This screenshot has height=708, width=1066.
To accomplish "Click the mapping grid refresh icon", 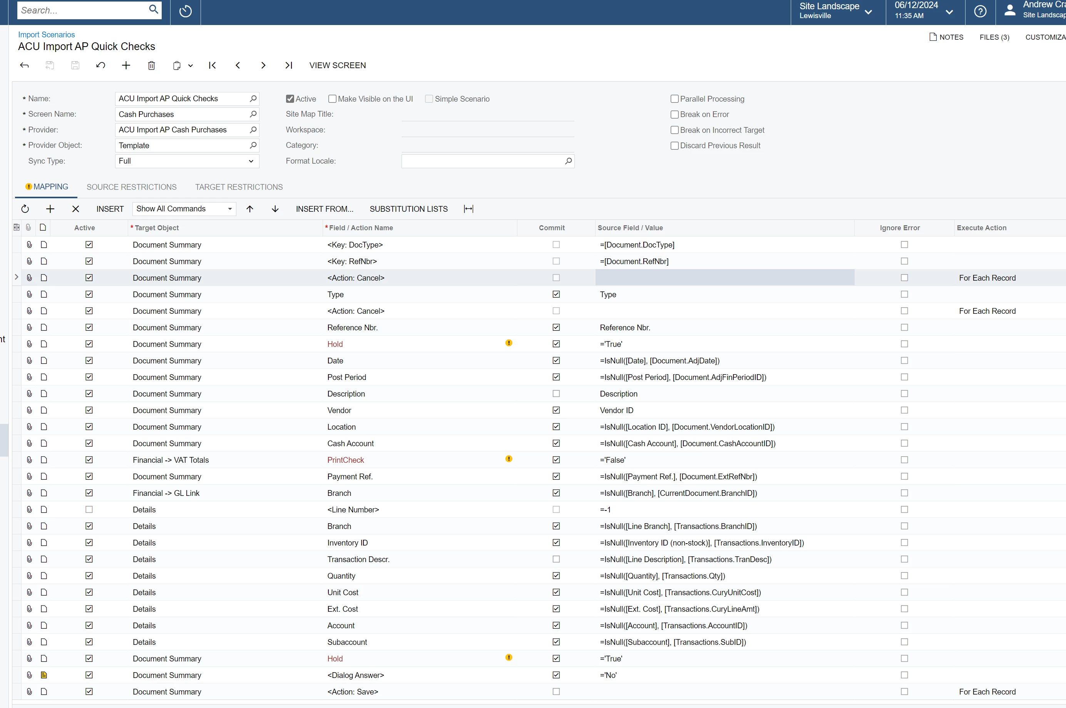I will coord(25,209).
